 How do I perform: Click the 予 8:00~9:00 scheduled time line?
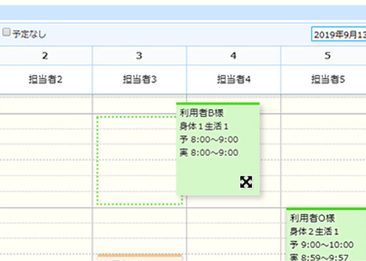(209, 140)
